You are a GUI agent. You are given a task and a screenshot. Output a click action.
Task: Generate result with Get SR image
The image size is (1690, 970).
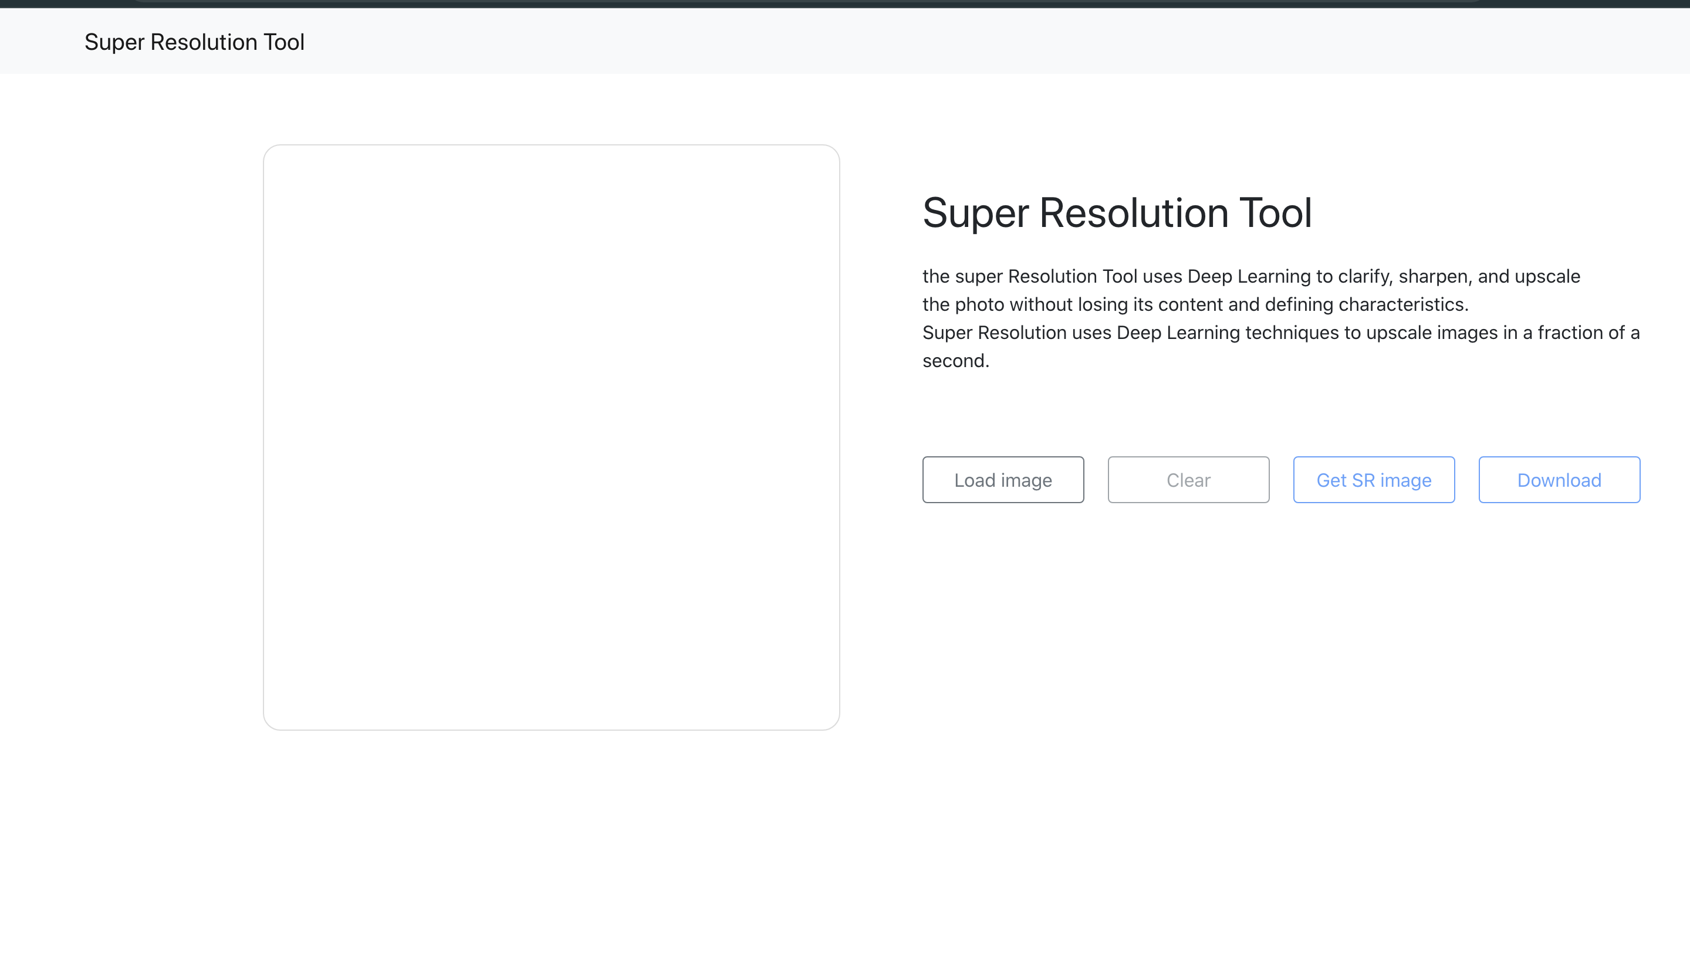click(1374, 480)
